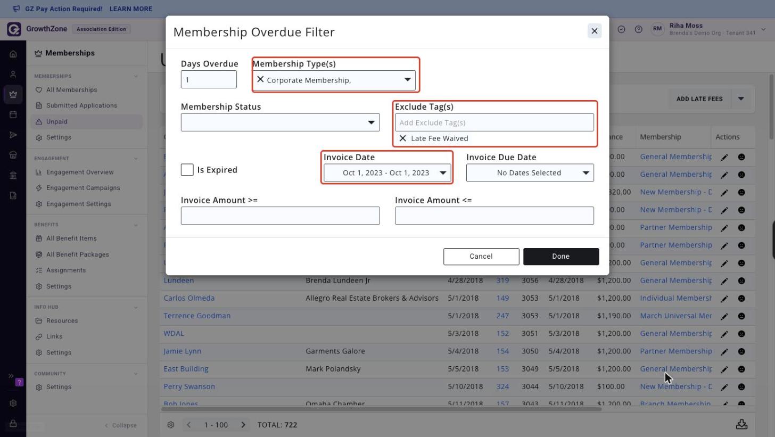Open invoice 247 link for Terrence Goodman

click(x=502, y=316)
